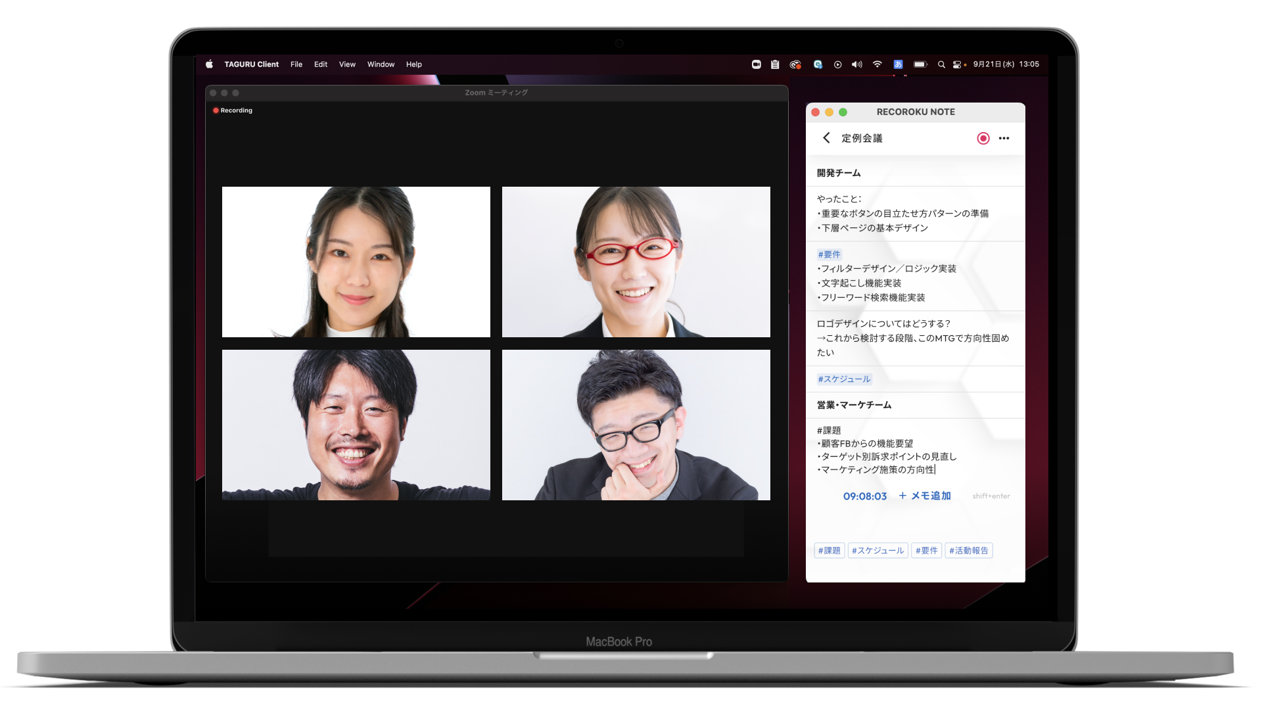Viewport: 1262px width, 710px height.
Task: Click the circular play icon in menu bar
Action: point(837,64)
